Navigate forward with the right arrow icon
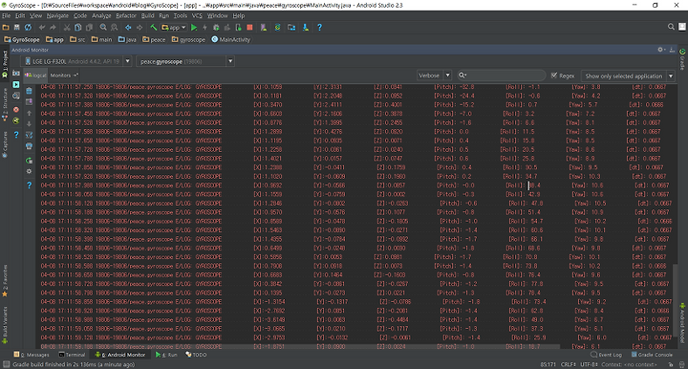This screenshot has height=369, width=688. [140, 27]
